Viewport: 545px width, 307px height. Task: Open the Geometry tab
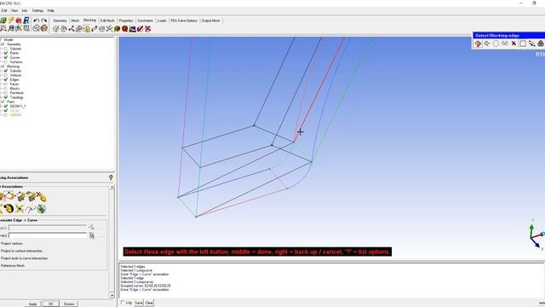coord(60,20)
